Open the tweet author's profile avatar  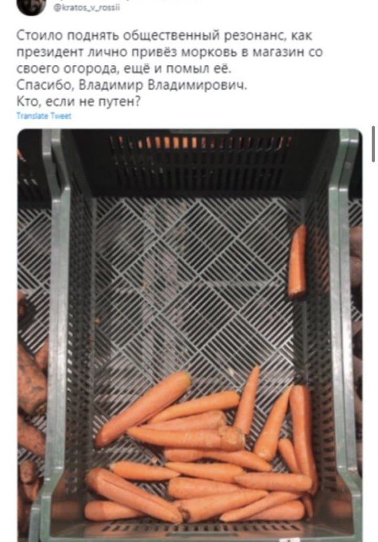point(31,7)
